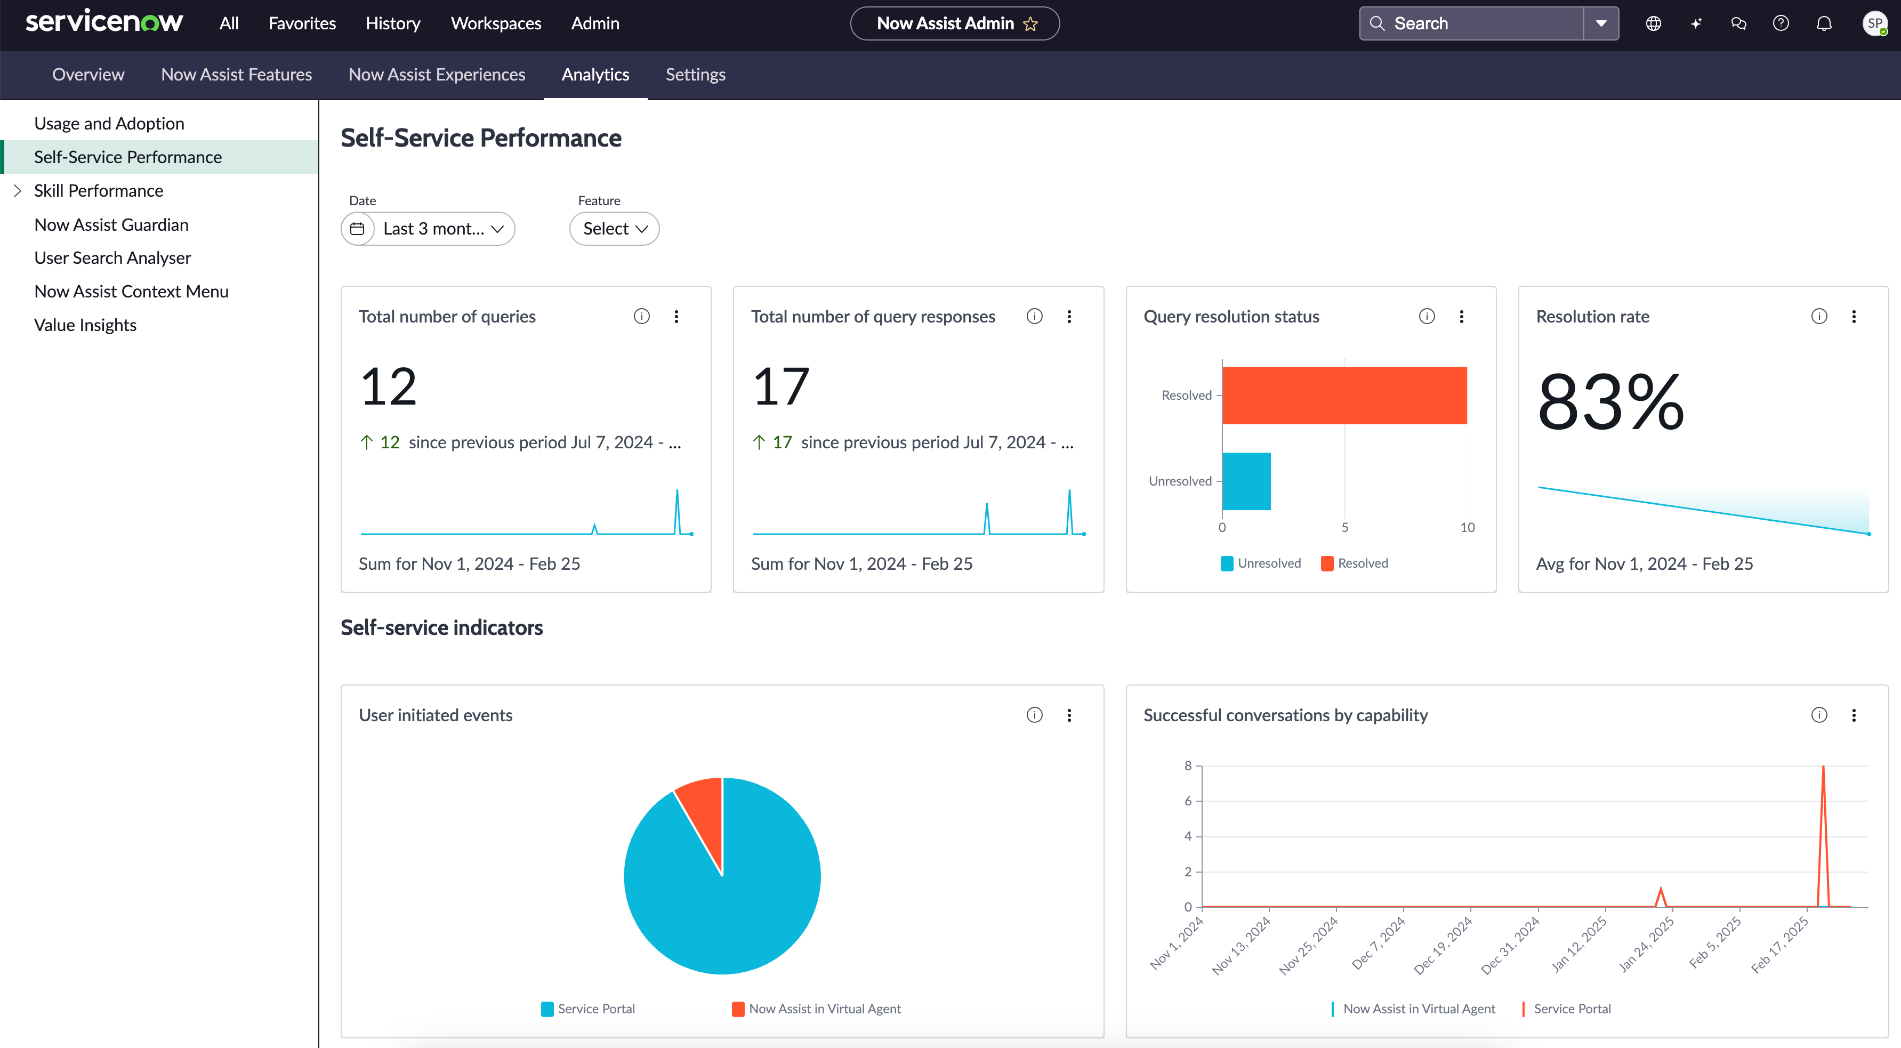The height and width of the screenshot is (1048, 1901).
Task: Open Now Assist Context Menu in the sidebar
Action: [x=131, y=292]
